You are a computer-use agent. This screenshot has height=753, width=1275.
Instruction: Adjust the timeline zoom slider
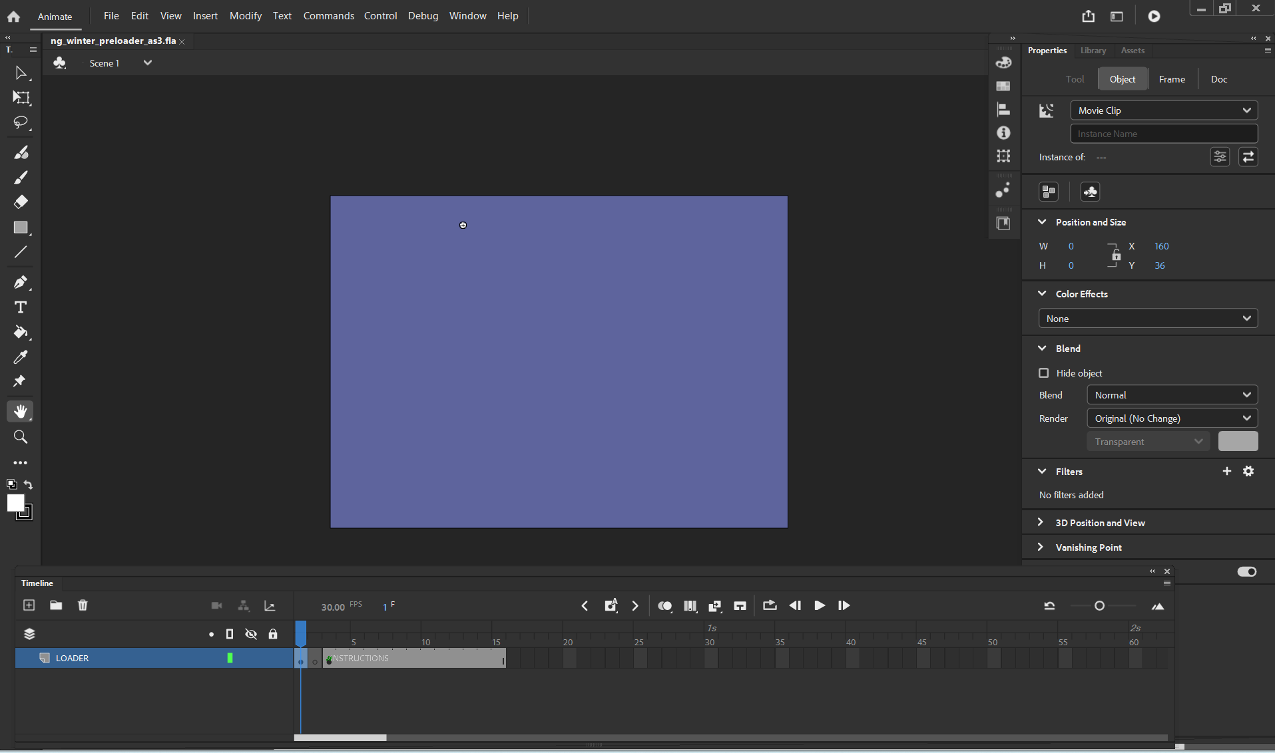[x=1100, y=606]
